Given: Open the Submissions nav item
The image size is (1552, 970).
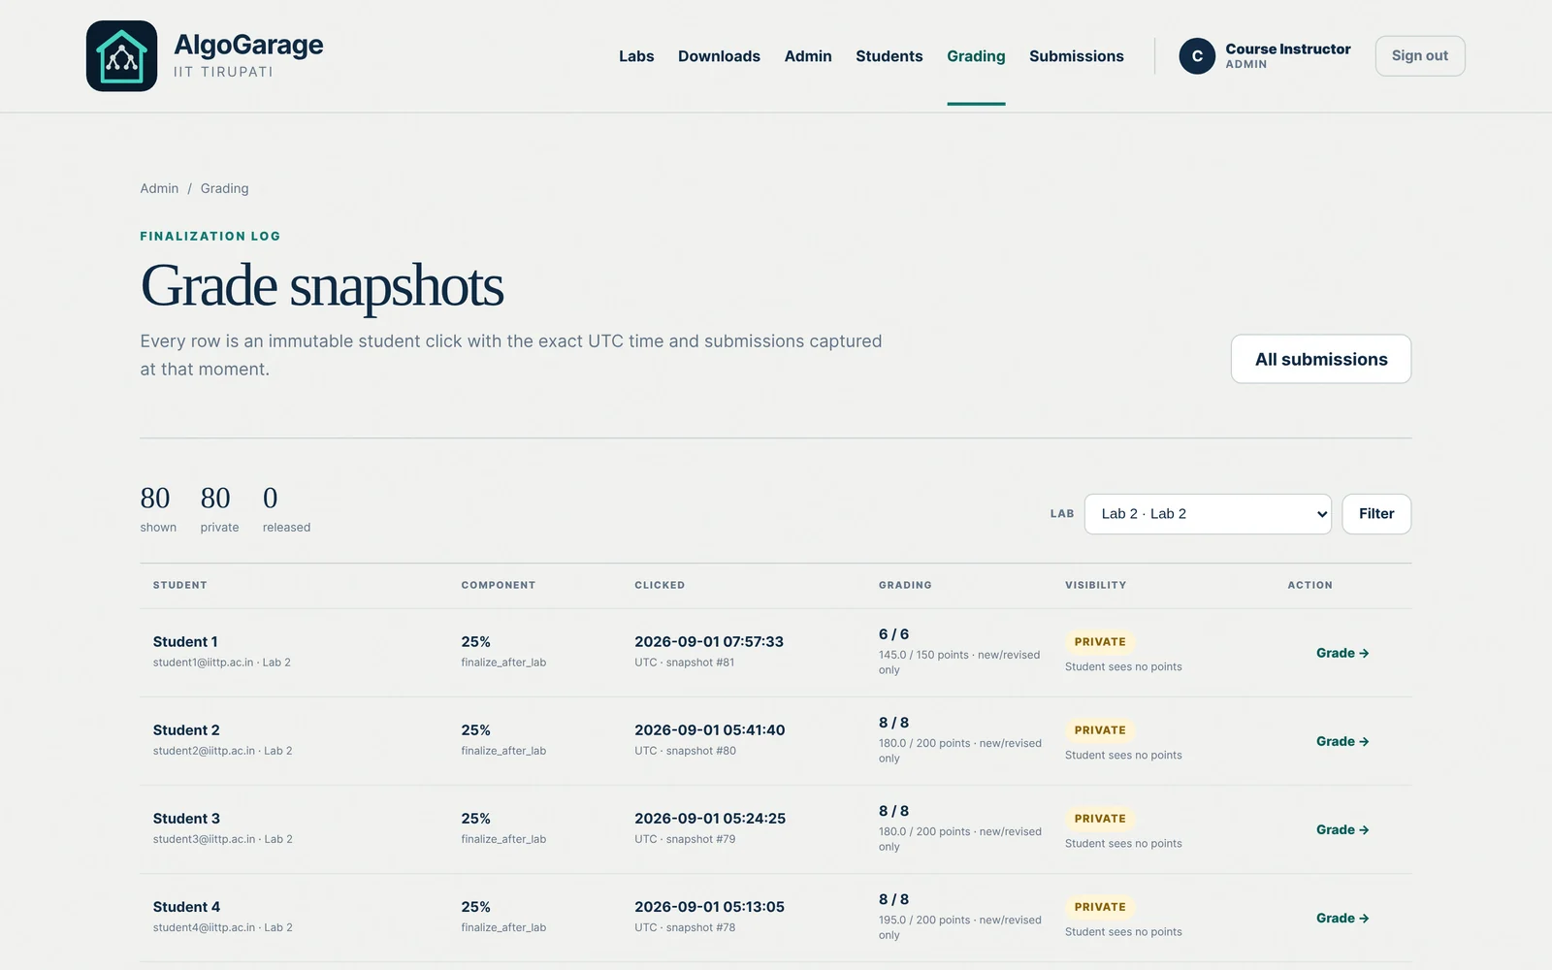Looking at the screenshot, I should (x=1077, y=56).
